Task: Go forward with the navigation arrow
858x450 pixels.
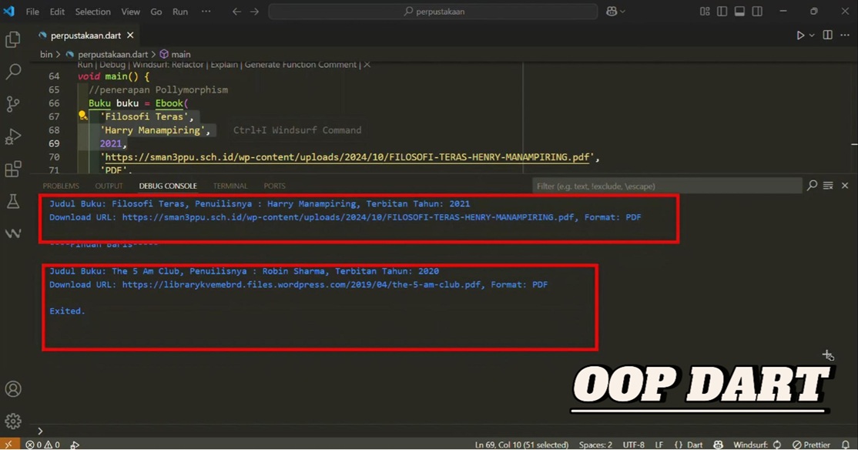Action: tap(254, 12)
